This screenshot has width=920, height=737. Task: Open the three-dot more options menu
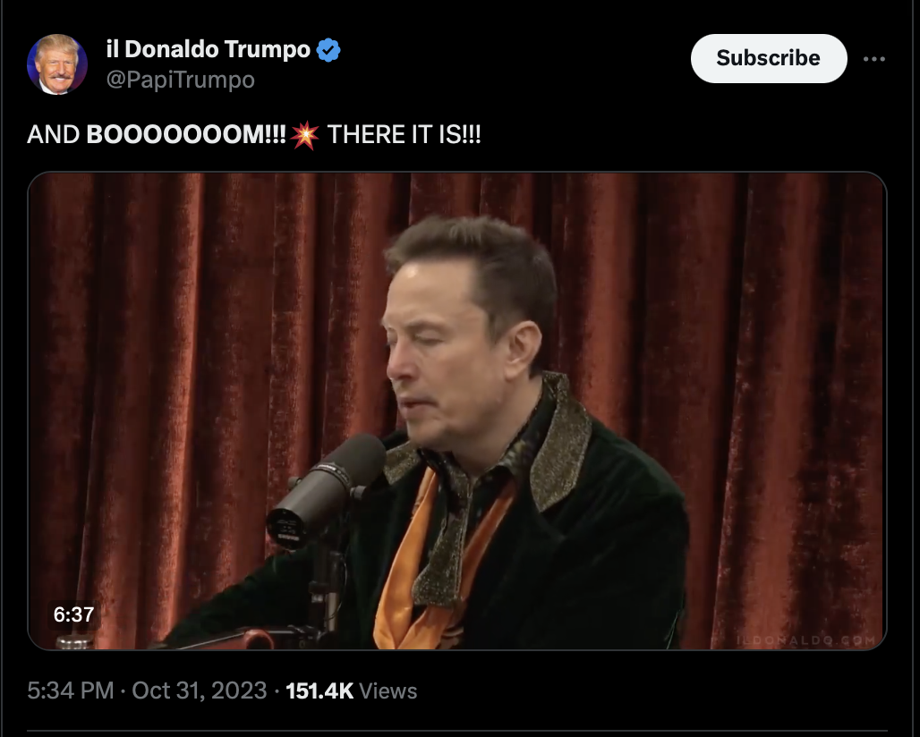[874, 59]
